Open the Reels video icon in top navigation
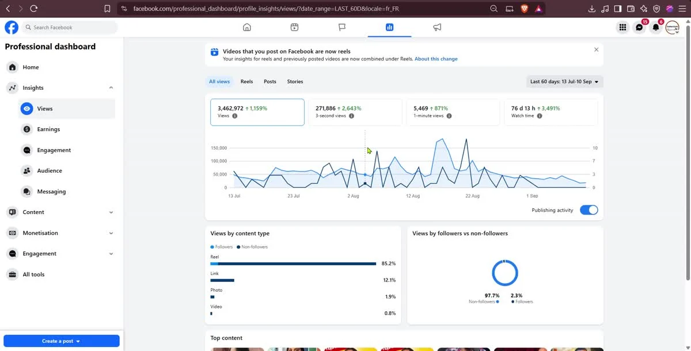The image size is (691, 351). pyautogui.click(x=294, y=27)
